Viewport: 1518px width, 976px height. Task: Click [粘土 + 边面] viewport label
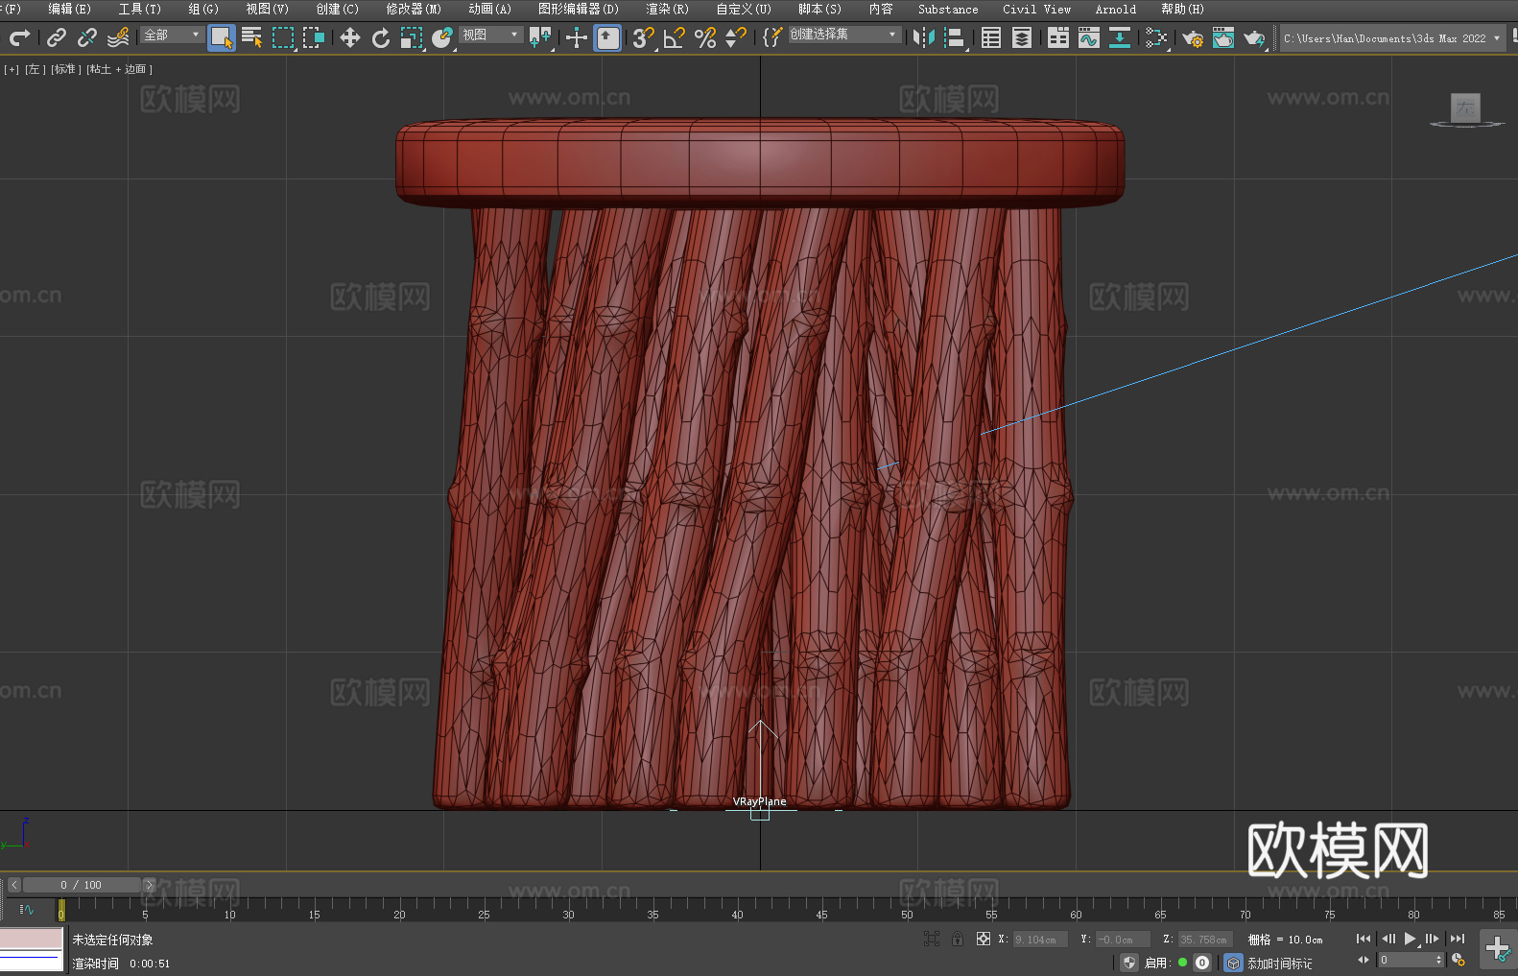click(x=120, y=69)
